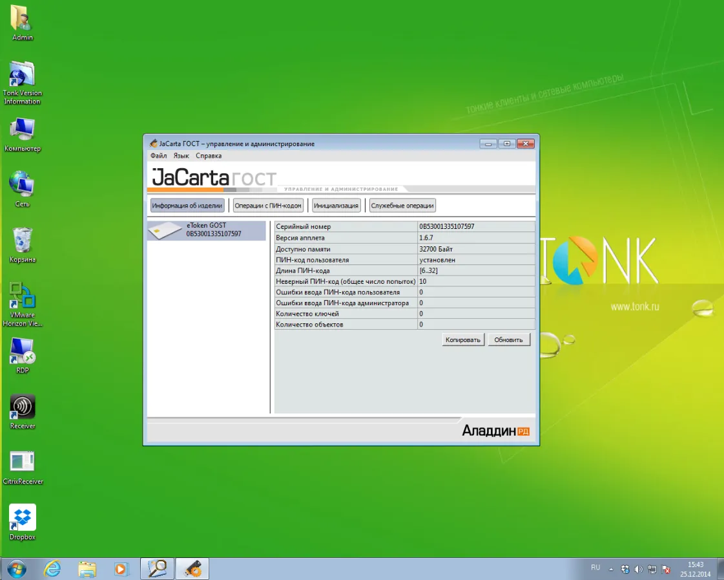Click the RU language indicator

coord(595,568)
